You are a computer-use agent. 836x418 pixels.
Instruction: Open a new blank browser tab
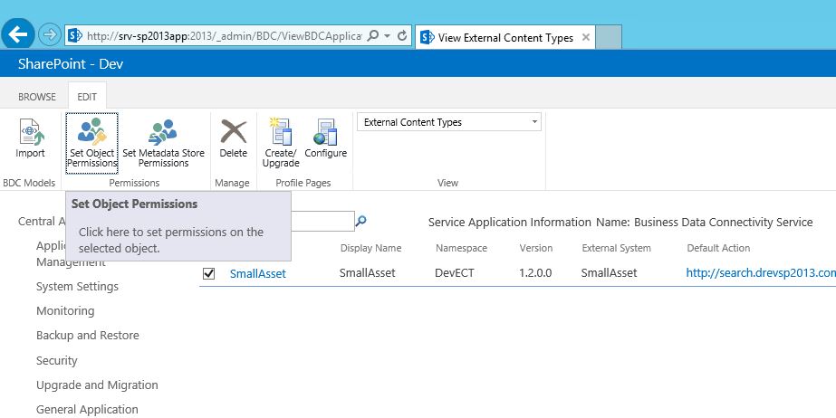click(x=609, y=37)
